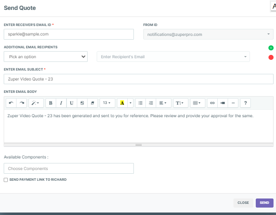Open the font size 13 dropdown
The height and width of the screenshot is (215, 276).
click(107, 103)
